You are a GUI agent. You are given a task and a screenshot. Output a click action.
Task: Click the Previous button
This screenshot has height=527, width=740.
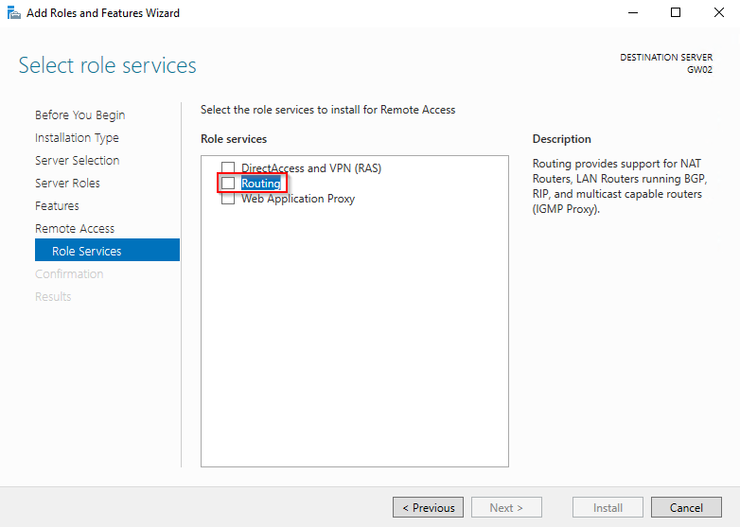point(428,507)
